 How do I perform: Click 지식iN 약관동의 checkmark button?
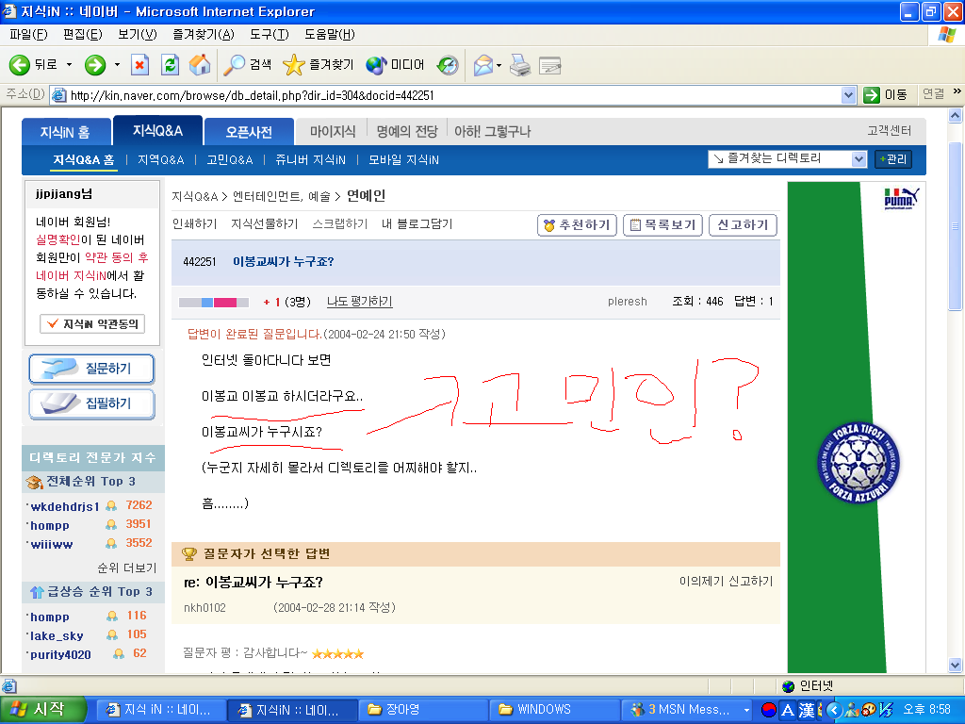92,324
